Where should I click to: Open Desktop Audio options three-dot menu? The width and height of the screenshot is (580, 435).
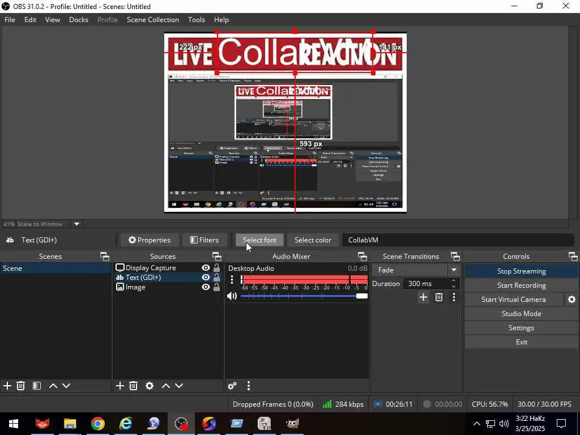(232, 280)
